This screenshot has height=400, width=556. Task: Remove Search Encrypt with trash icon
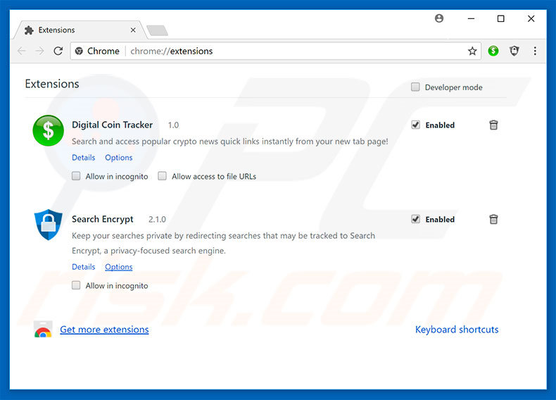click(x=493, y=219)
